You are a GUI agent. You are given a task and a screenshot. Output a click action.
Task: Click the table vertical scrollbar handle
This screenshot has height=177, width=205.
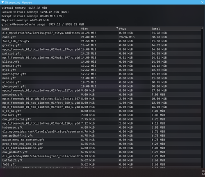tap(202, 28)
